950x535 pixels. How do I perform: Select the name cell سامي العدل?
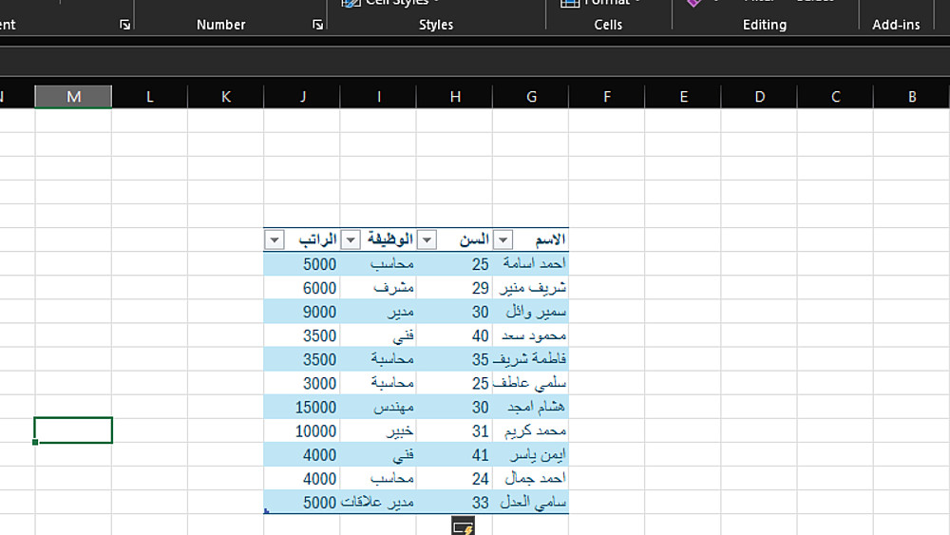(531, 503)
